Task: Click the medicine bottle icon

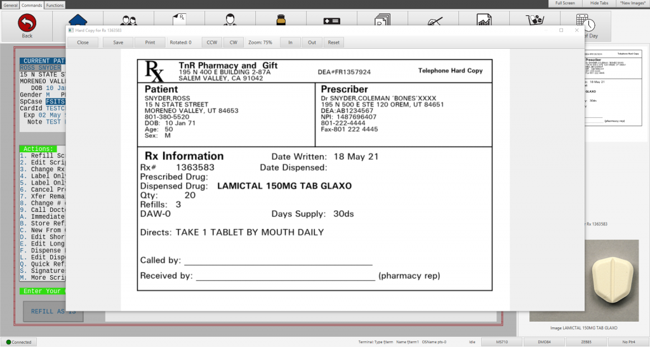Action: click(x=281, y=20)
